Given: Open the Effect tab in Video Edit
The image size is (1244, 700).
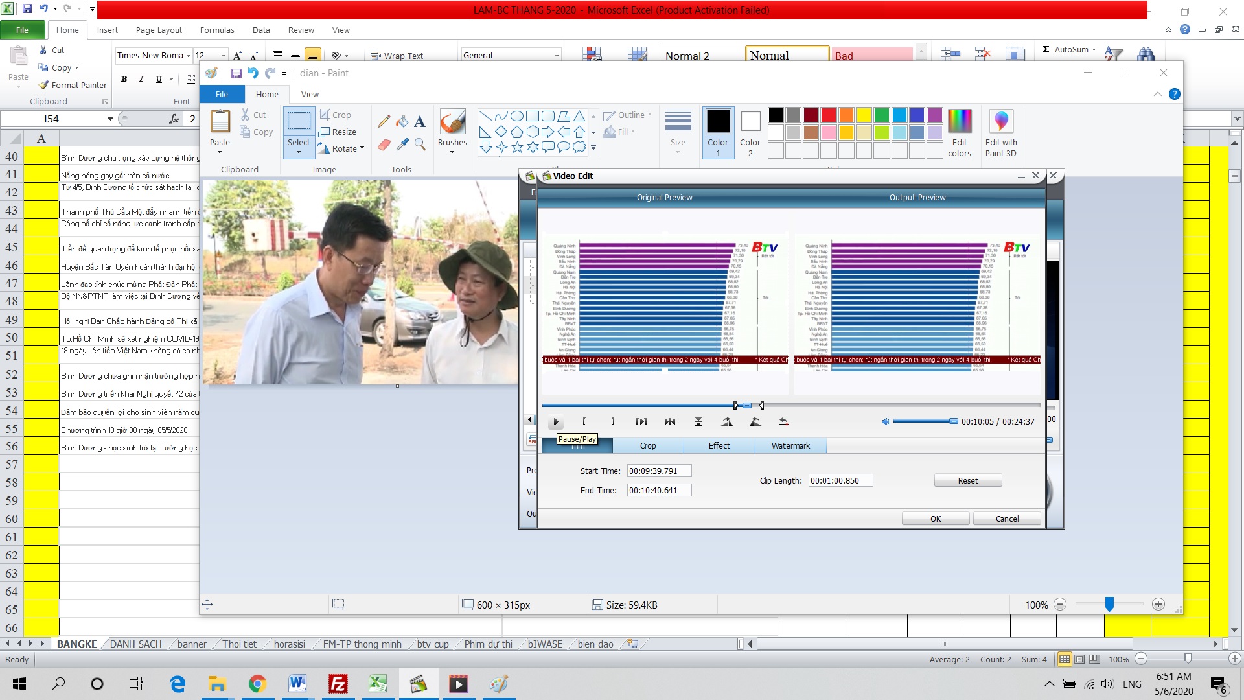Looking at the screenshot, I should (719, 445).
